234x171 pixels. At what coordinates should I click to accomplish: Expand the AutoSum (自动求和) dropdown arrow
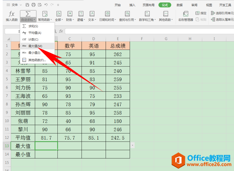click(34, 20)
